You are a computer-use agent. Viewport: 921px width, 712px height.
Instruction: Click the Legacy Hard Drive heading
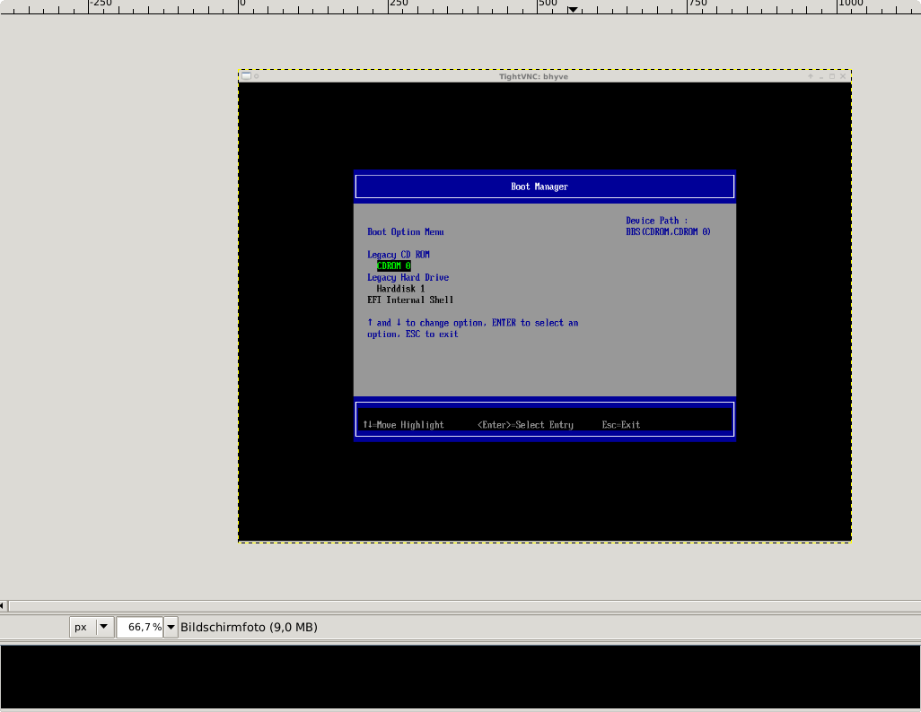408,278
